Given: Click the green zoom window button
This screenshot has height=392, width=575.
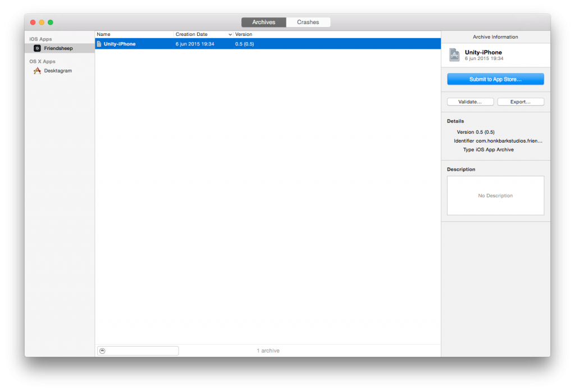Looking at the screenshot, I should click(x=51, y=22).
